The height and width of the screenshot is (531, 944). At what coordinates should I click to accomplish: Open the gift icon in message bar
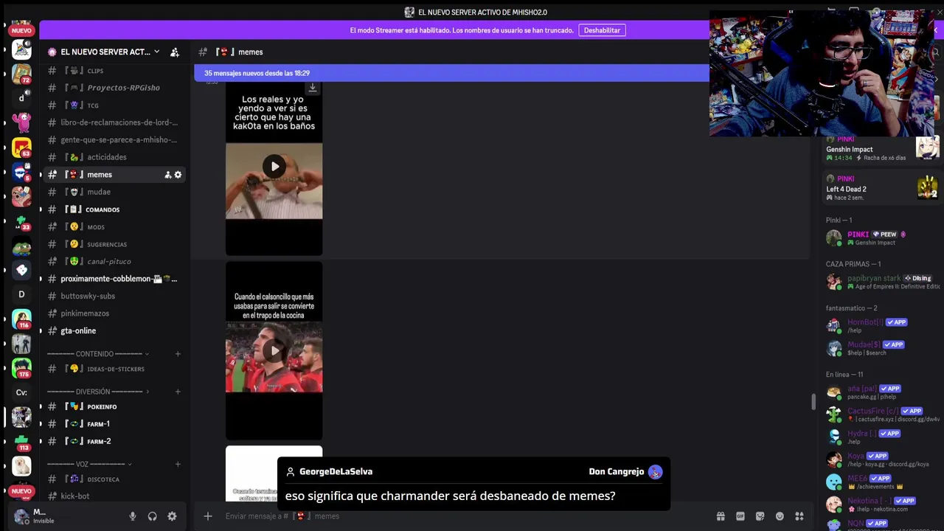721,516
